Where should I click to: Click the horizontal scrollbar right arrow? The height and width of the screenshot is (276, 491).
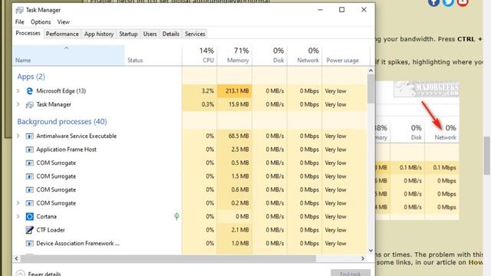363,258
